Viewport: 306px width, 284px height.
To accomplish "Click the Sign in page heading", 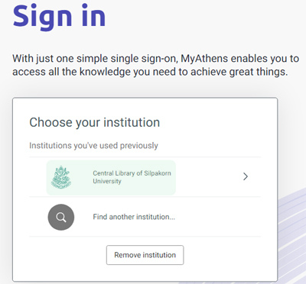I will (x=59, y=16).
